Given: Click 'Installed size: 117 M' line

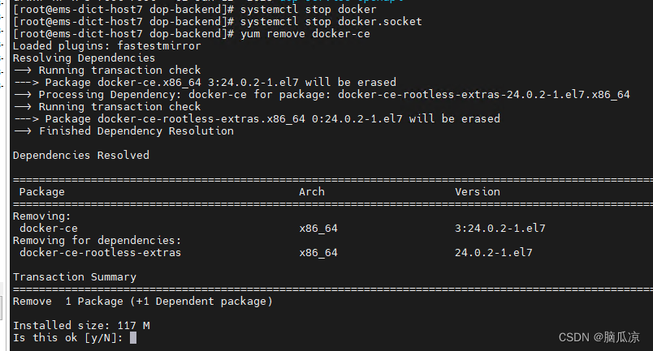Looking at the screenshot, I should pos(81,326).
